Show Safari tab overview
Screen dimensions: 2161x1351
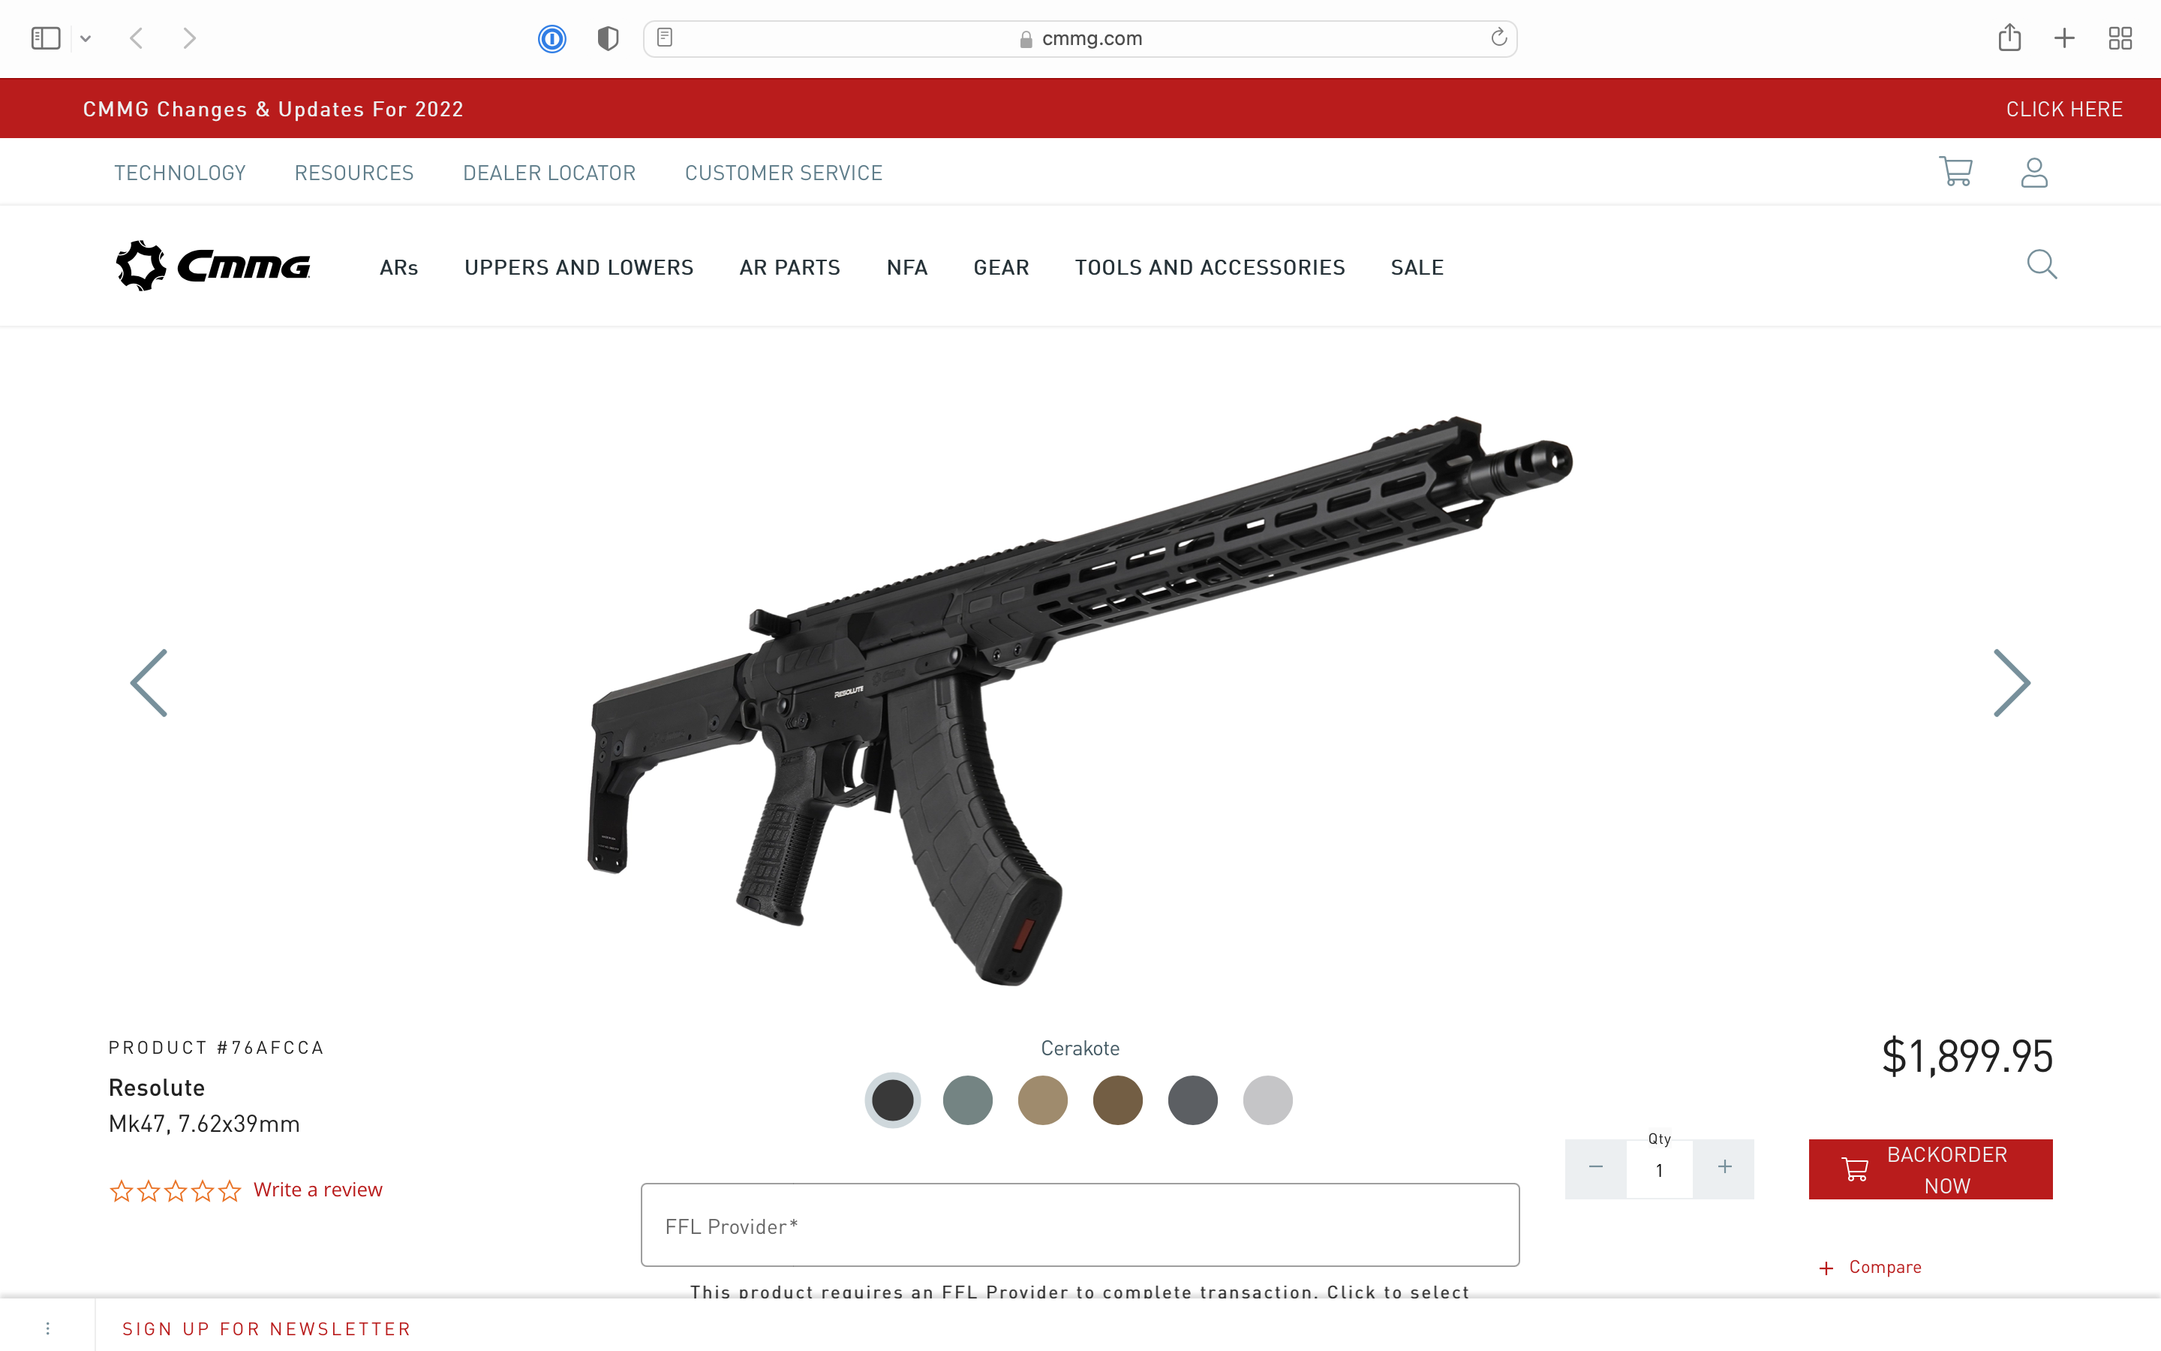point(2120,38)
